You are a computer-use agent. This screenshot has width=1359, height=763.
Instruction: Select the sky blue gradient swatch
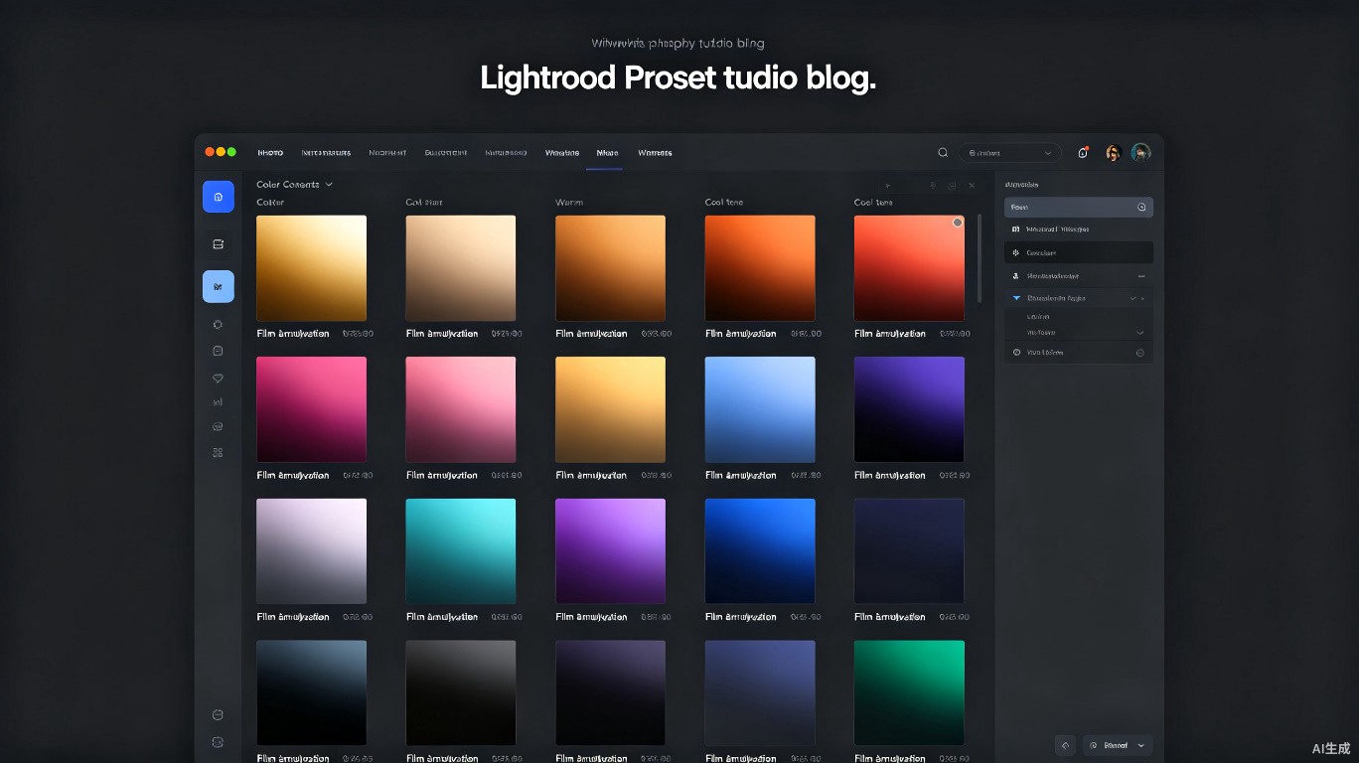(760, 409)
